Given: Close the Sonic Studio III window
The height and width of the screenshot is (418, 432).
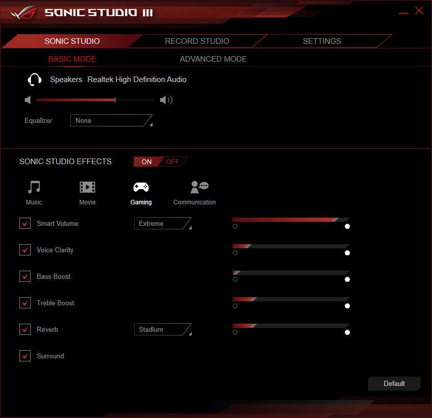Looking at the screenshot, I should coord(419,11).
